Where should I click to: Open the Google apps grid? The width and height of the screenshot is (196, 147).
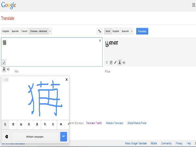tap(194, 6)
